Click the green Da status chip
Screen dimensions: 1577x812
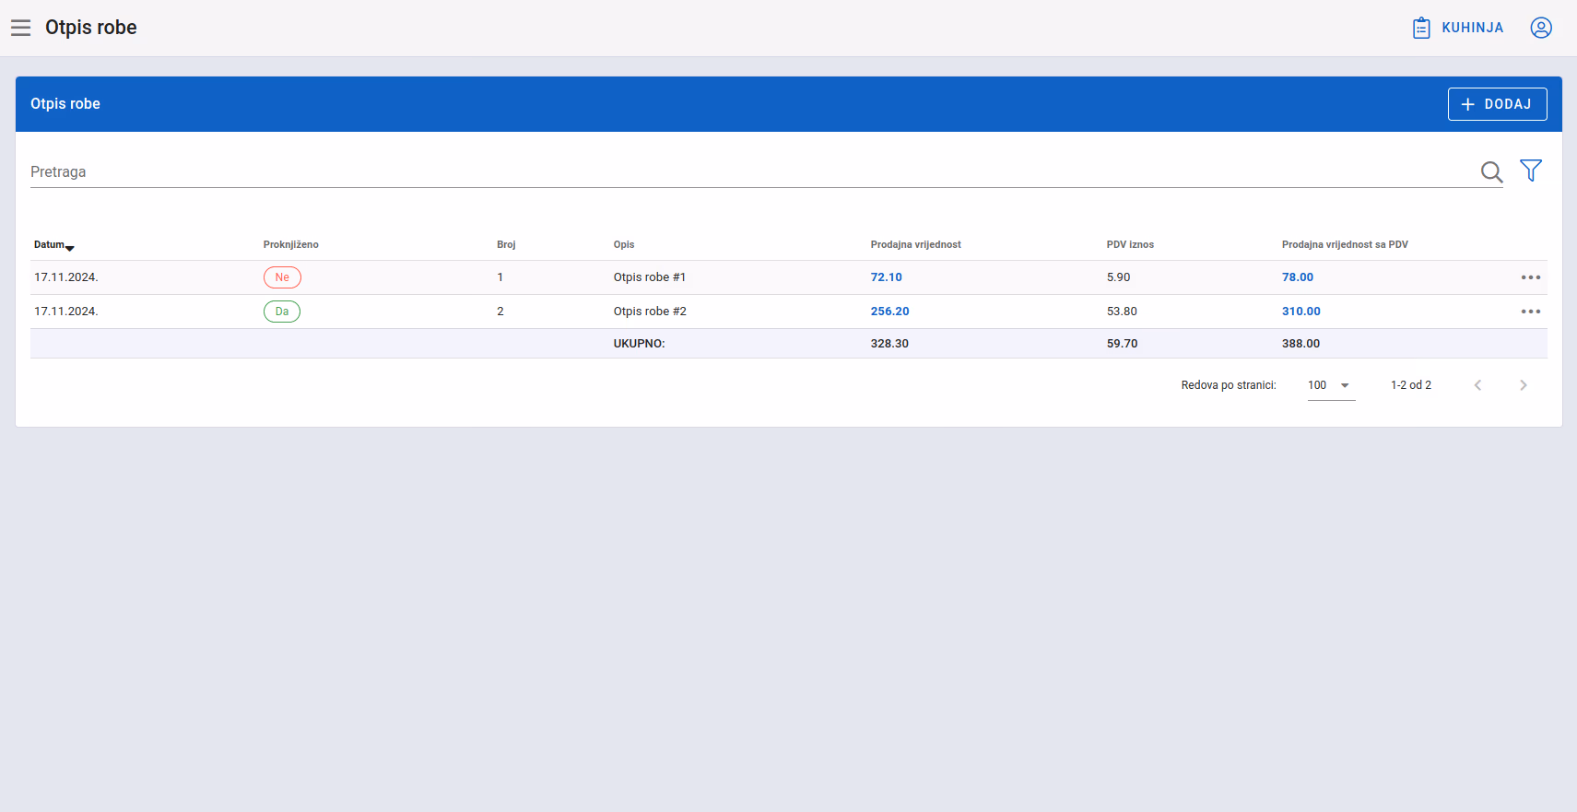click(282, 312)
